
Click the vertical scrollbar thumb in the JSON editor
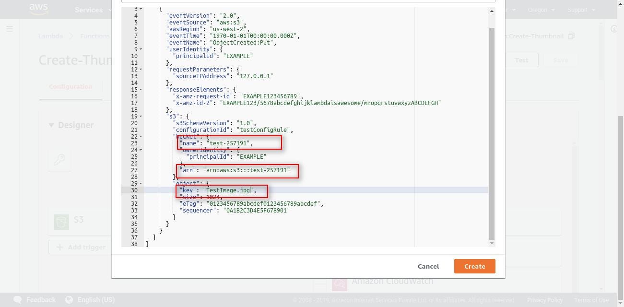pos(491,133)
